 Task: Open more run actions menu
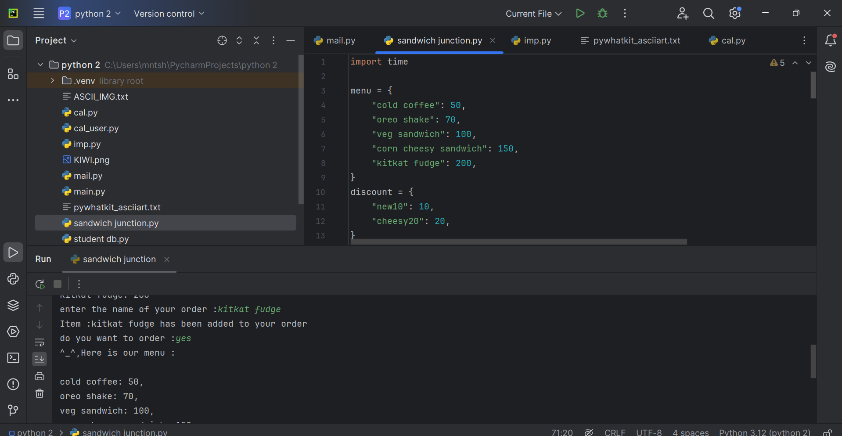tap(625, 13)
